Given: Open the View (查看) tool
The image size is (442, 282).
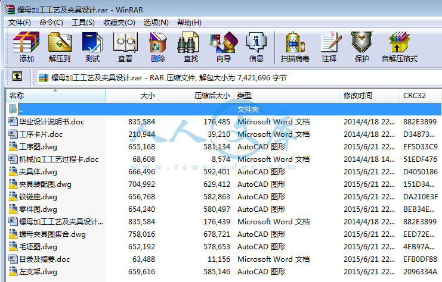Looking at the screenshot, I should [125, 42].
